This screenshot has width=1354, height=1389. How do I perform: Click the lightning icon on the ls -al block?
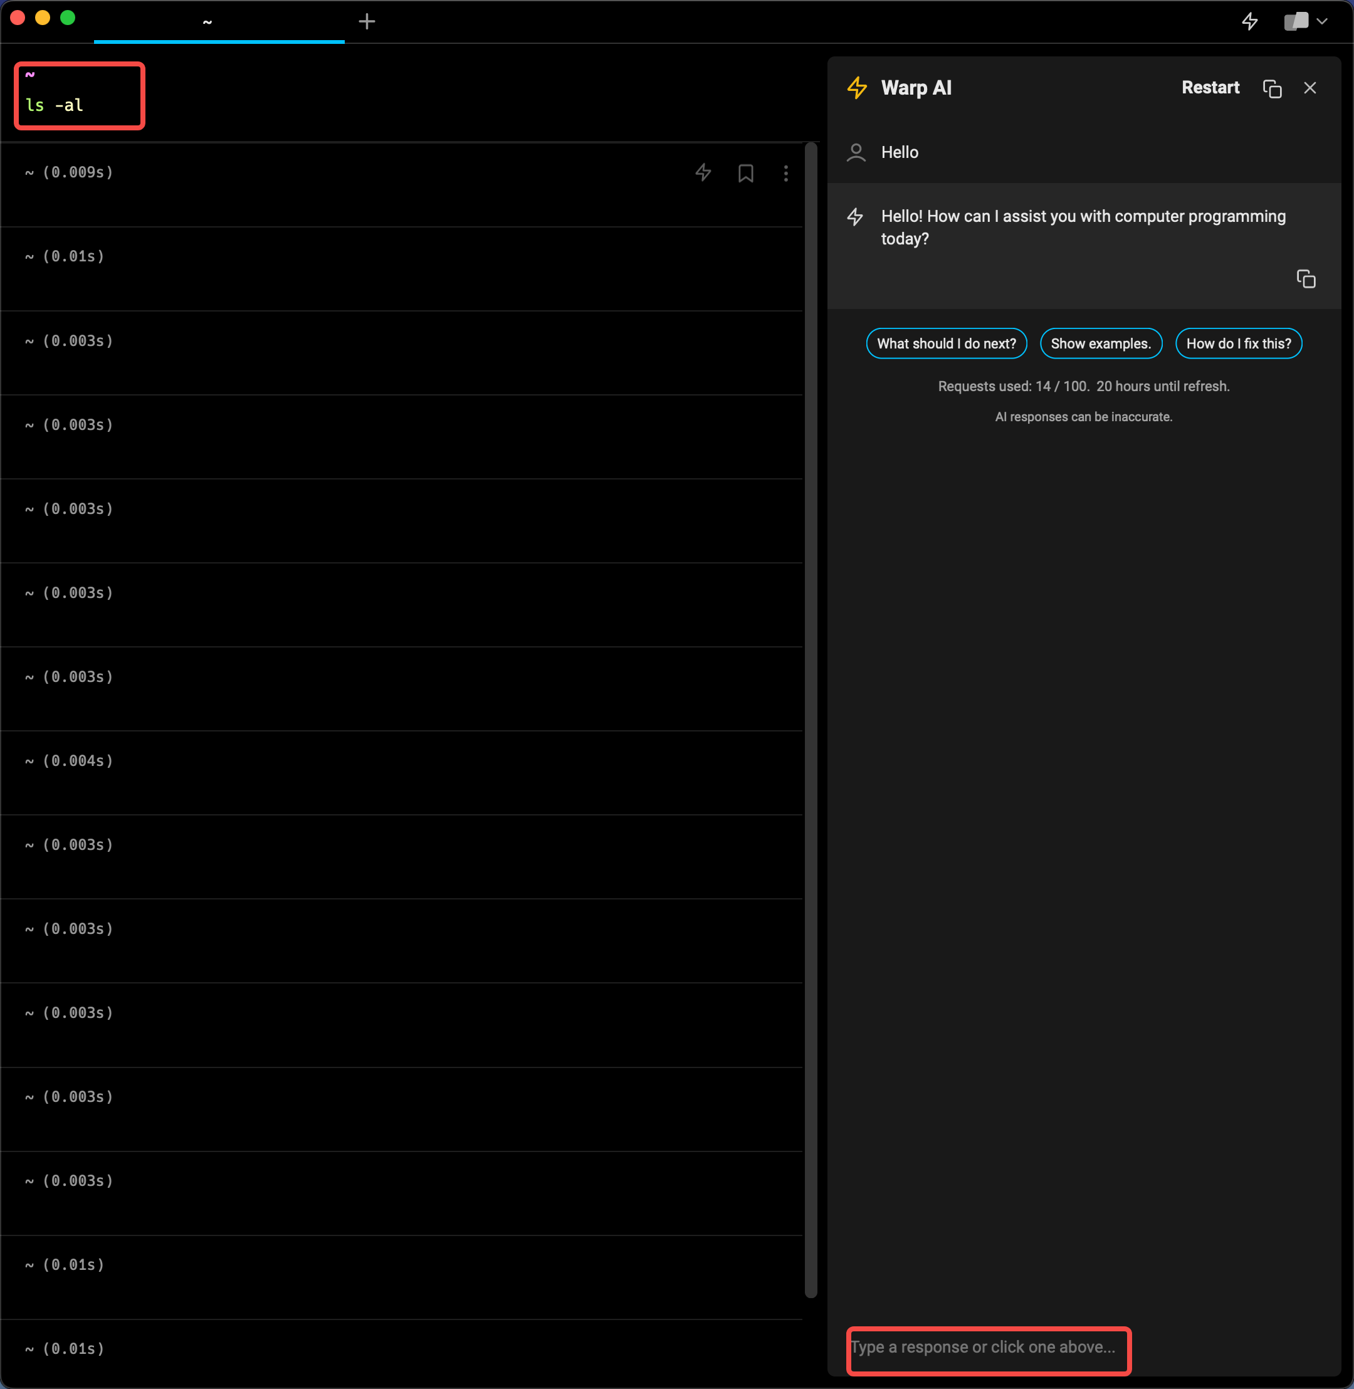703,172
